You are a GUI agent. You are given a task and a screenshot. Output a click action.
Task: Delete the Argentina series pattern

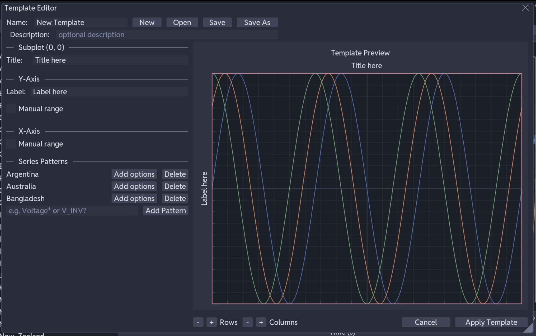pos(175,174)
